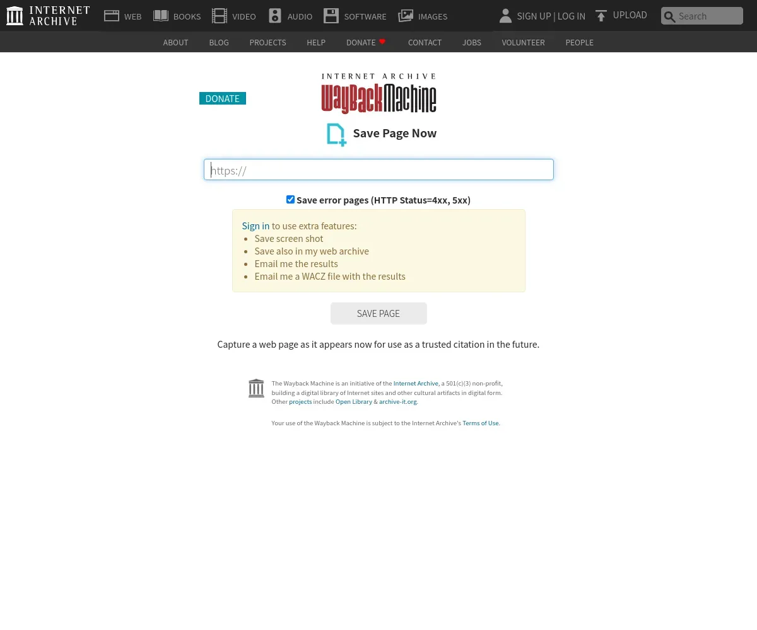The image size is (757, 630).
Task: Click the Save Page Now document icon
Action: point(336,135)
